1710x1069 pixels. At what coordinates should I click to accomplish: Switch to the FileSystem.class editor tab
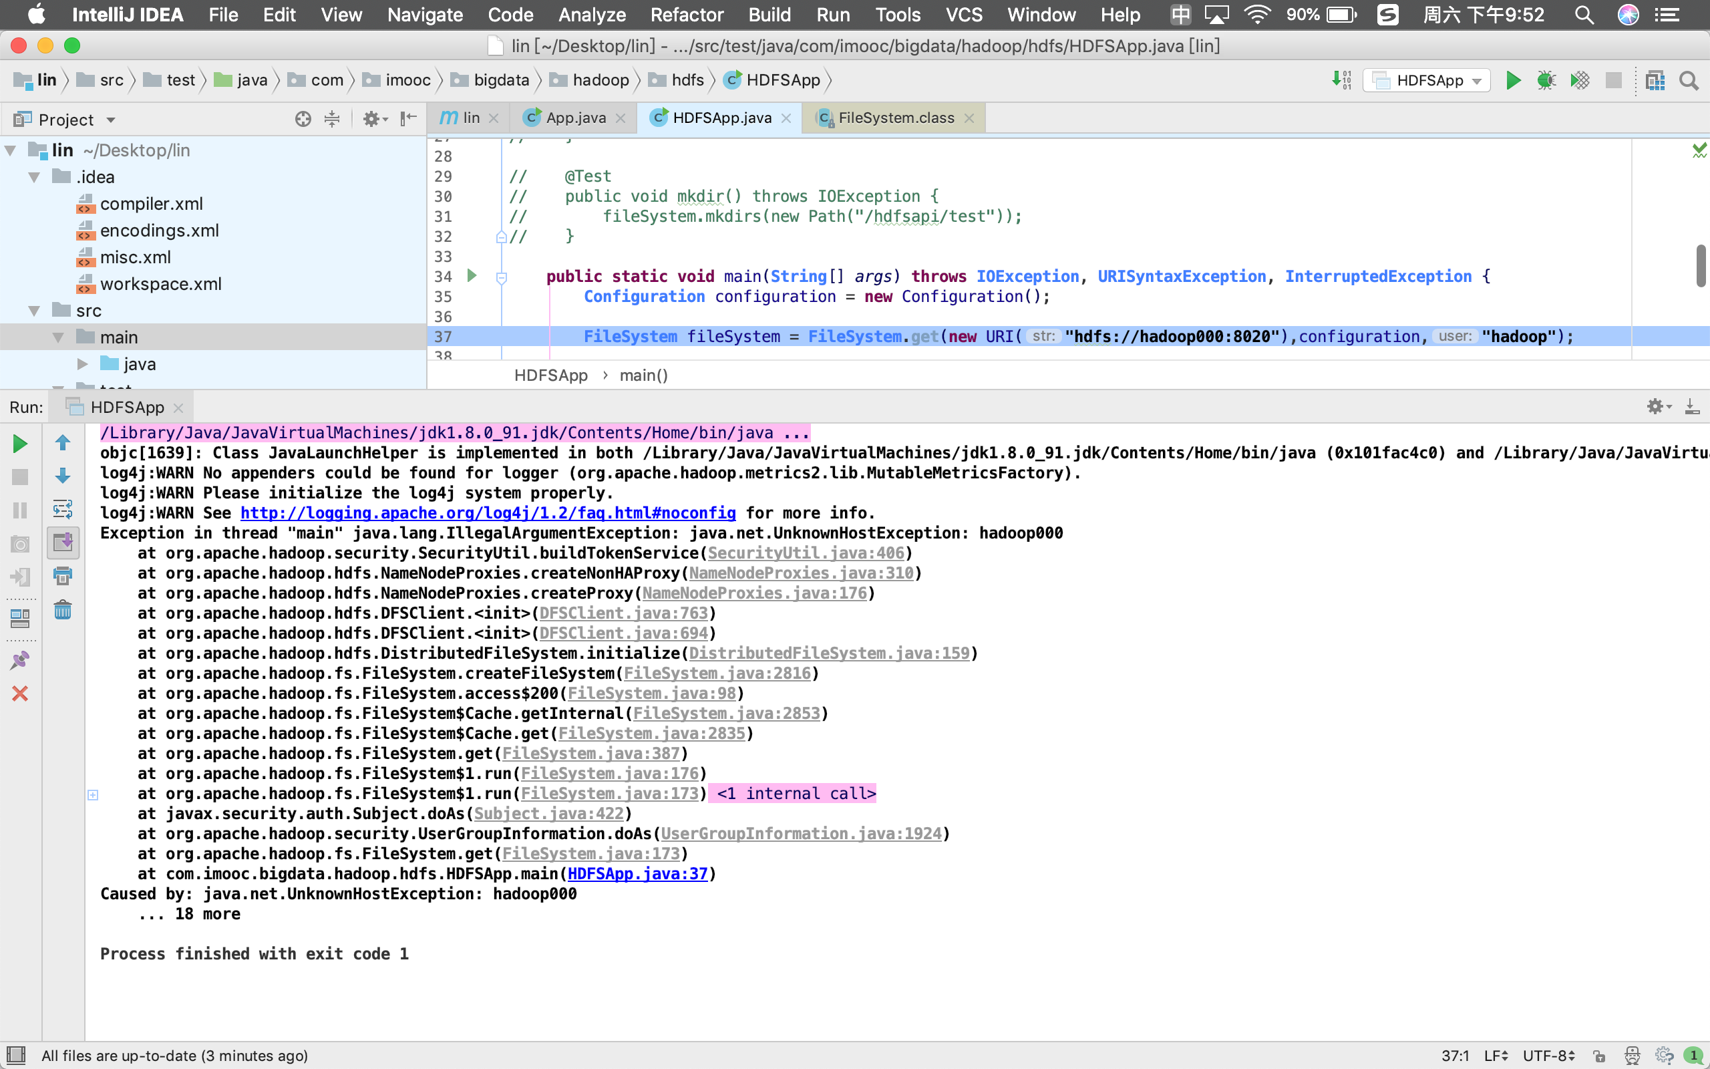(895, 118)
